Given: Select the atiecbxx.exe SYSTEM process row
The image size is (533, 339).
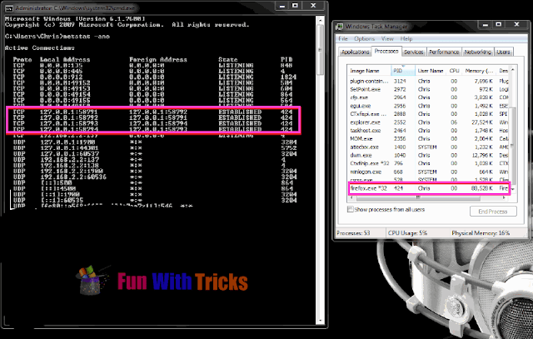Looking at the screenshot, I should coord(429,147).
